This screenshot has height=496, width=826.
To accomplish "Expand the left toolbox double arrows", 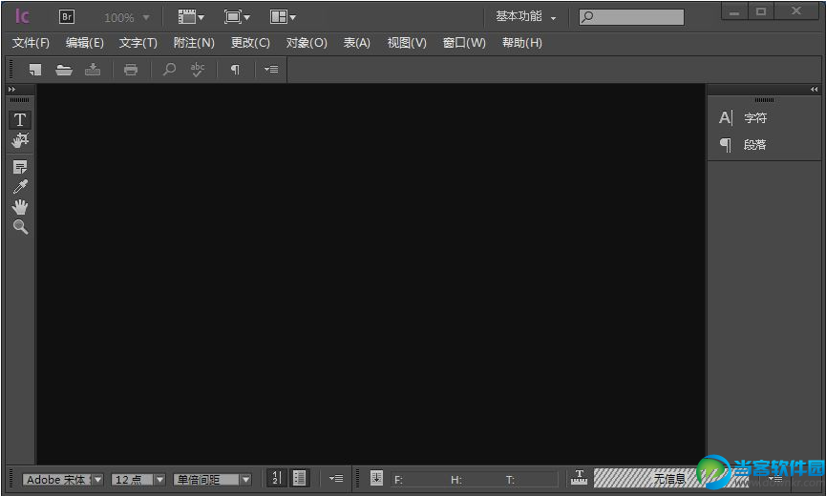I will (x=12, y=90).
